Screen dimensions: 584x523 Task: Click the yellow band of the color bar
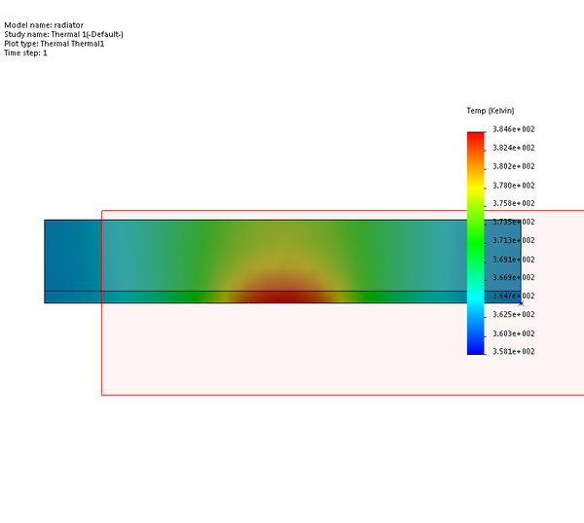(x=476, y=188)
